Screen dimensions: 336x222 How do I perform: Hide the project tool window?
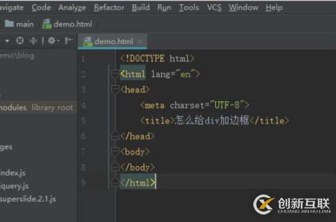coord(69,40)
